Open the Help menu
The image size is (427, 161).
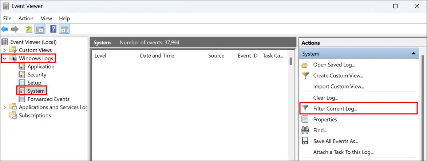(64, 18)
